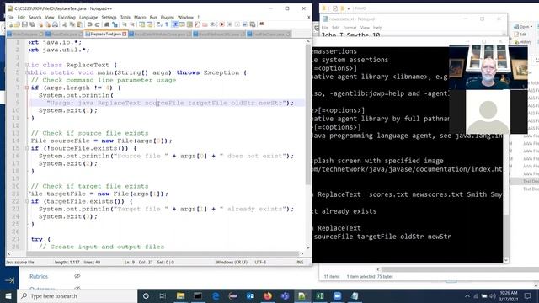Click the Type here to search box
The height and width of the screenshot is (303, 539).
pyautogui.click(x=77, y=295)
